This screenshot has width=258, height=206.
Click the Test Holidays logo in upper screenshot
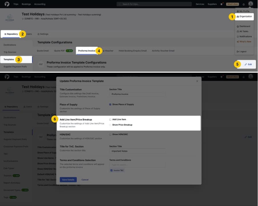(x=9, y=18)
